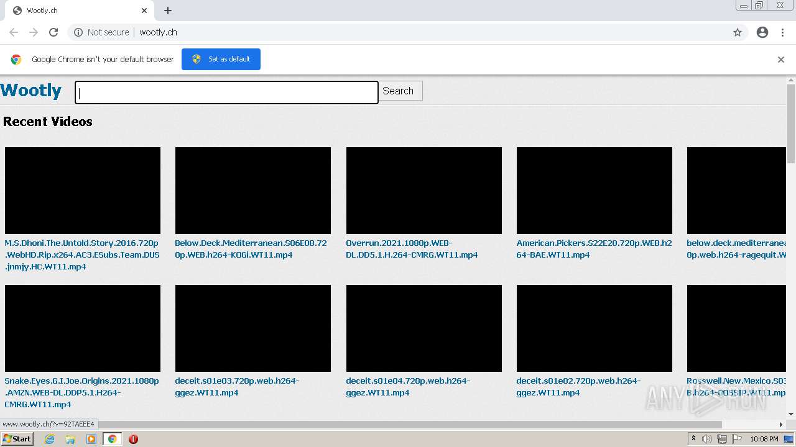This screenshot has height=447, width=796.
Task: Click the network tray icon
Action: [x=722, y=439]
